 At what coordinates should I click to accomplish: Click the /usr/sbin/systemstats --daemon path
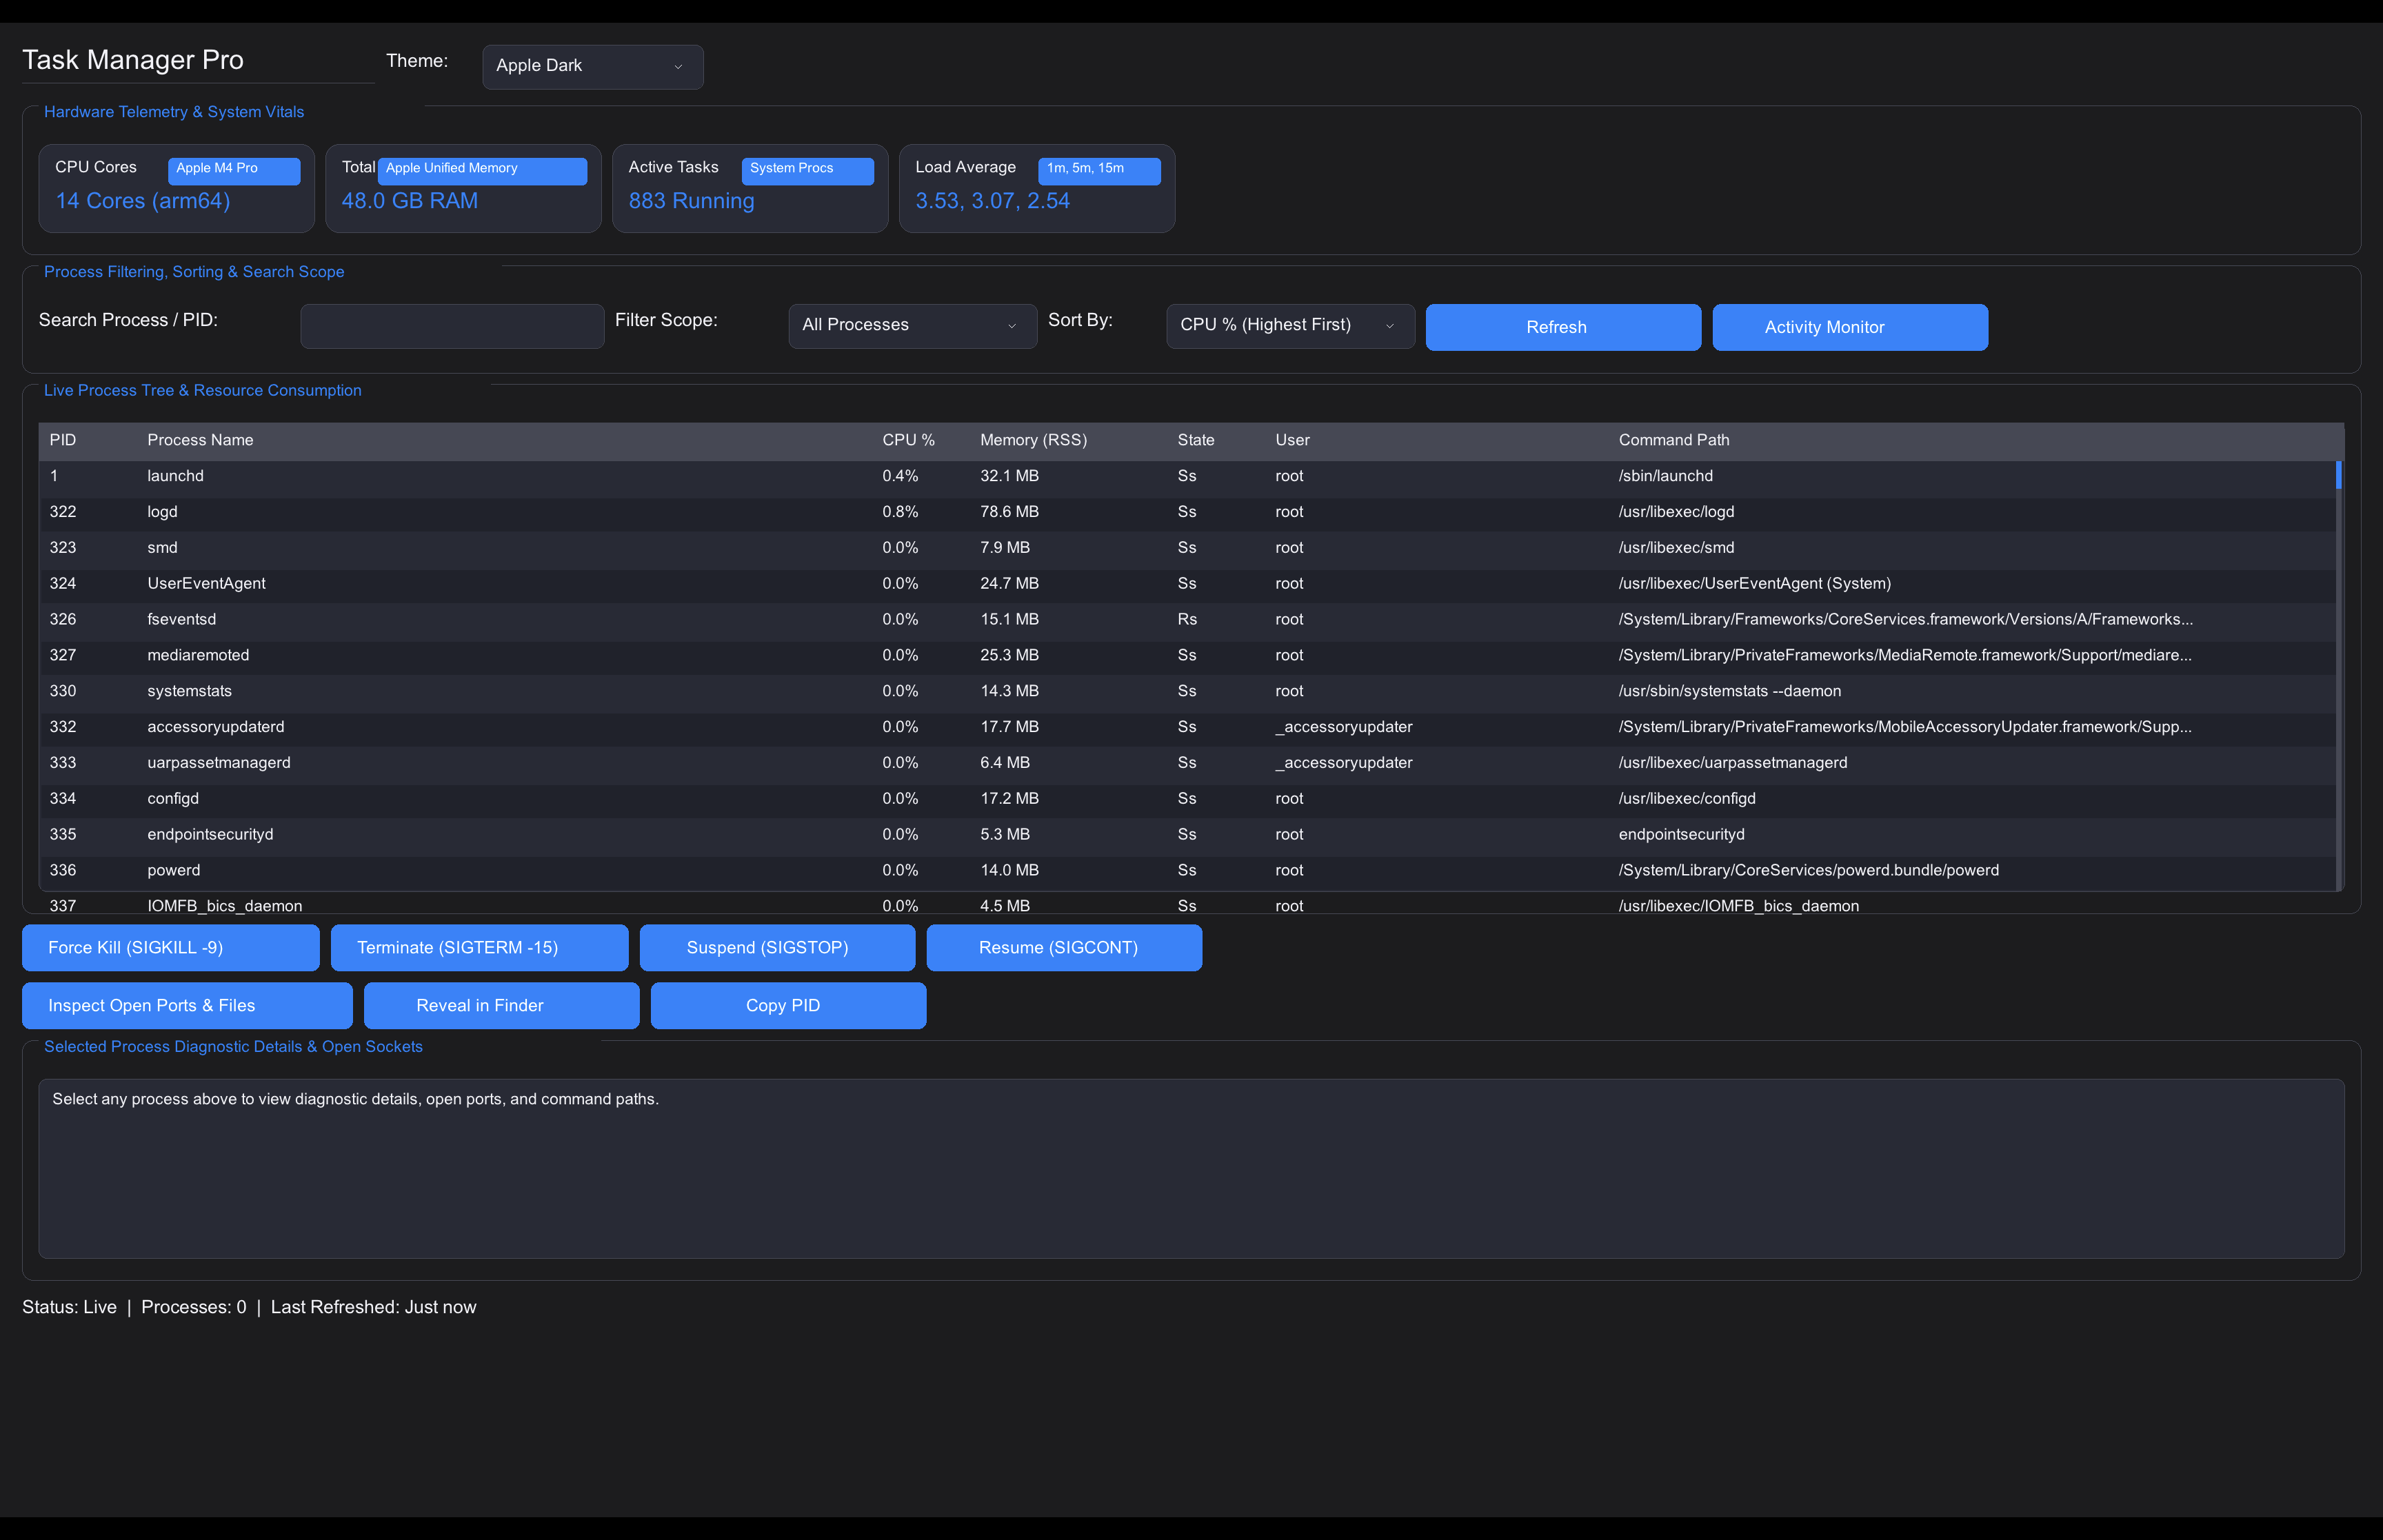coord(1730,692)
